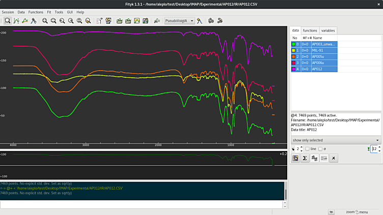Switch to the functions tab

(x=310, y=30)
